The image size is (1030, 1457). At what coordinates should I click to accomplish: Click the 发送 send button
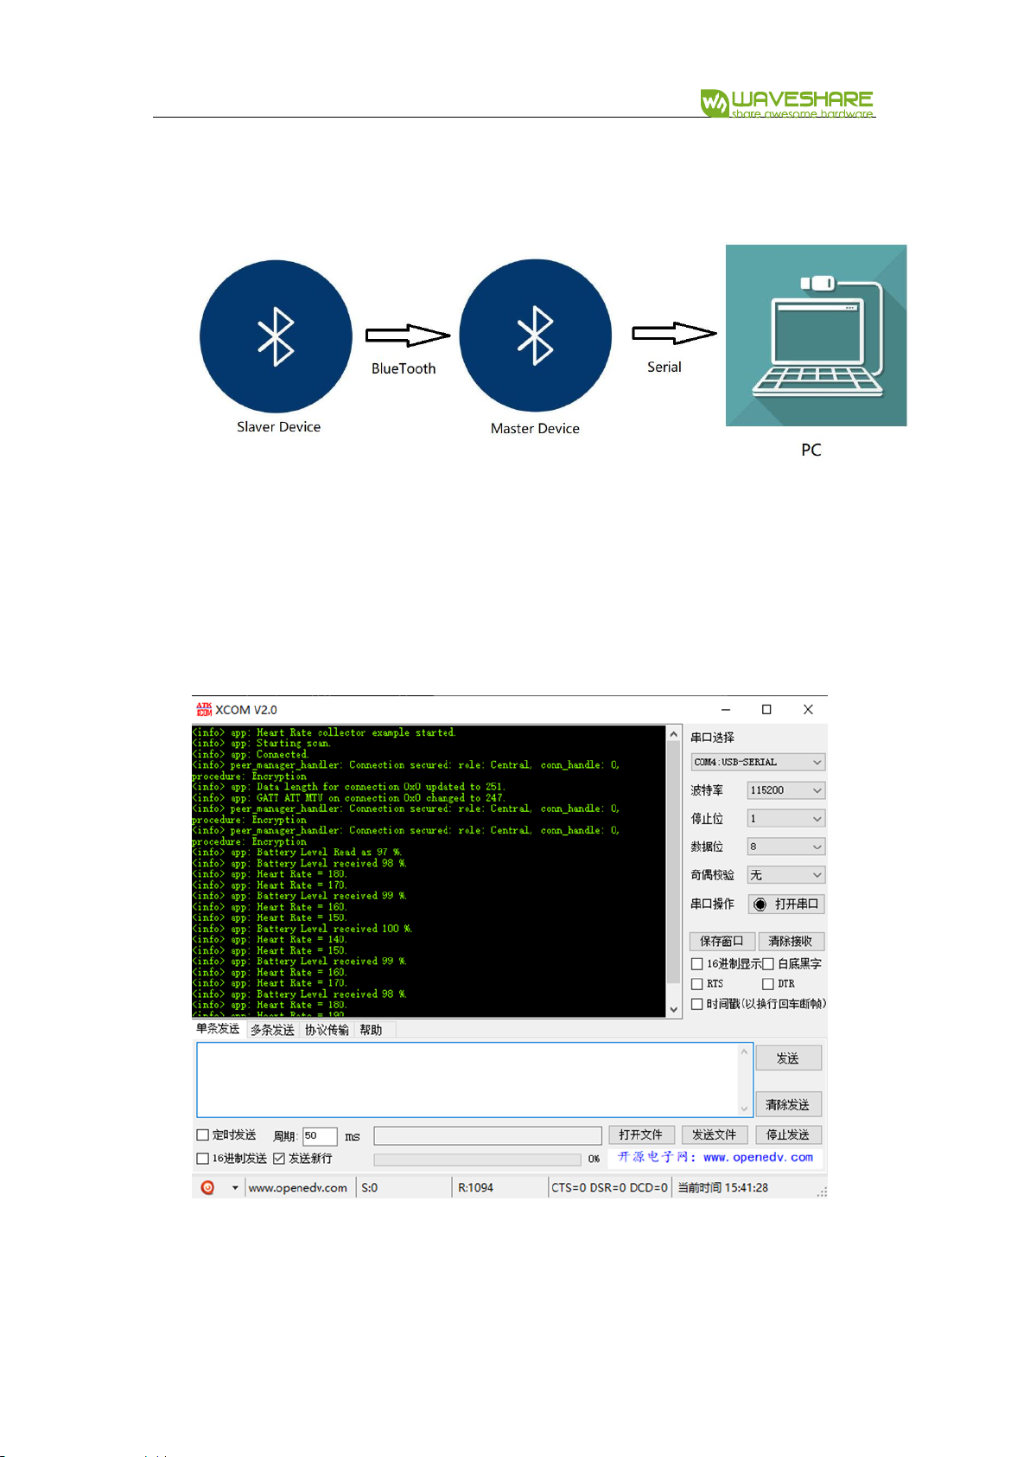(x=788, y=1058)
